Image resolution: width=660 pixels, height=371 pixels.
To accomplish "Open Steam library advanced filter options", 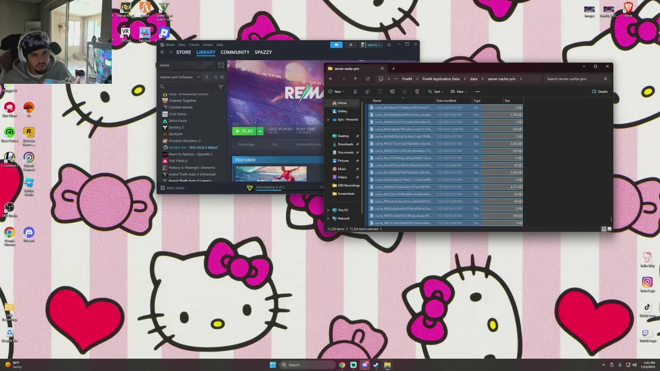I will click(221, 87).
